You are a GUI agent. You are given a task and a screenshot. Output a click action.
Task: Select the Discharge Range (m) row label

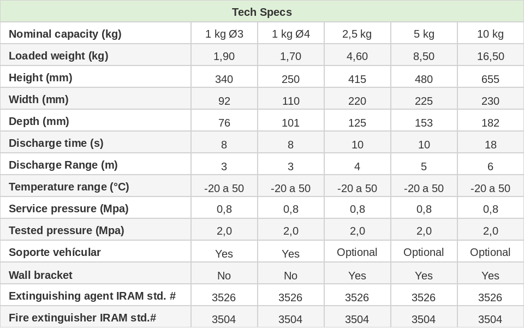tap(63, 165)
